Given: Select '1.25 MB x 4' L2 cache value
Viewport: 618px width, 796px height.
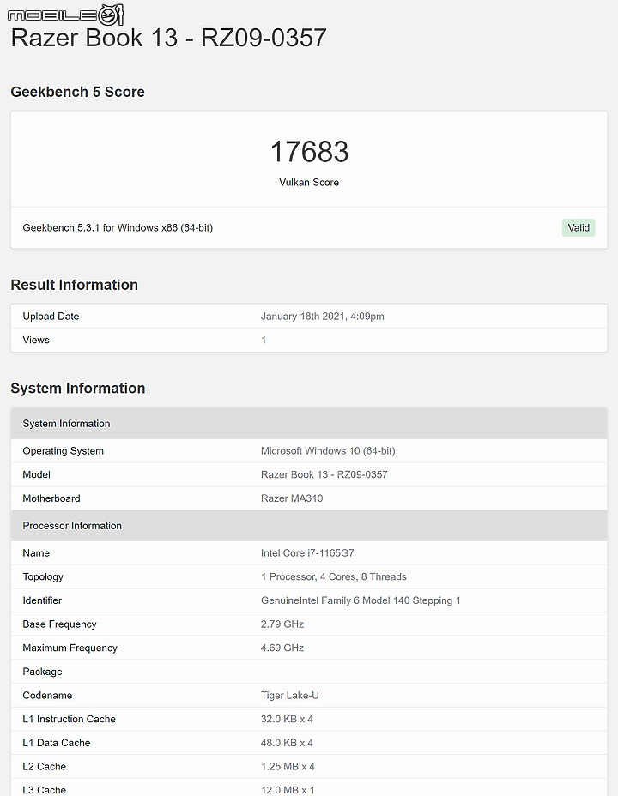Looking at the screenshot, I should (288, 767).
